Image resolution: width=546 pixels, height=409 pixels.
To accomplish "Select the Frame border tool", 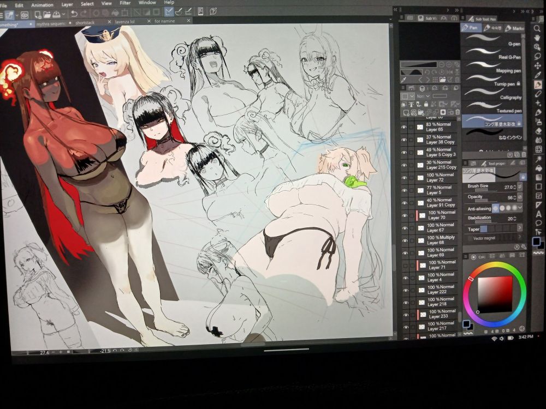I will click(538, 196).
